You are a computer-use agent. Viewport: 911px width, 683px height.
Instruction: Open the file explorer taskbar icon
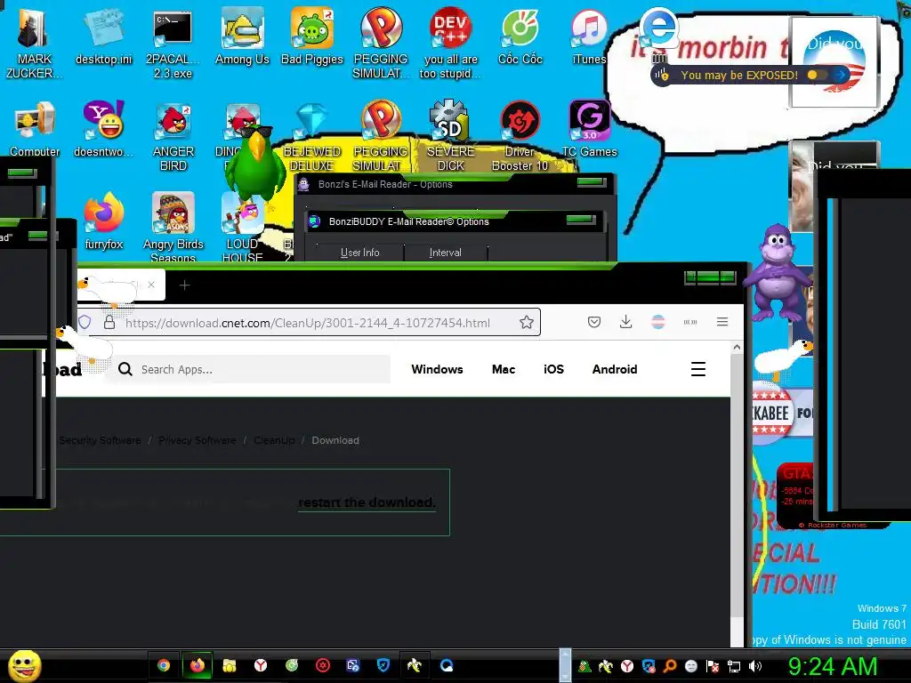tap(230, 665)
